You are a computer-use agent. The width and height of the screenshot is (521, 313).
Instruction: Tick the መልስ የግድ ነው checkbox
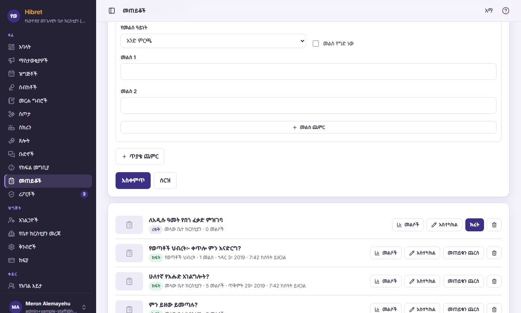[316, 44]
